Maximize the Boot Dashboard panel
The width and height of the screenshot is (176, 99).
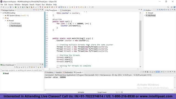pos(42,64)
